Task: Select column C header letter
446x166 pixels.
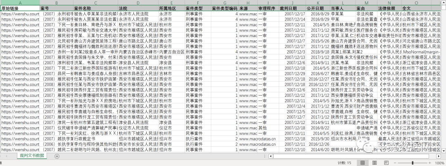Action: pyautogui.click(x=95, y=2)
